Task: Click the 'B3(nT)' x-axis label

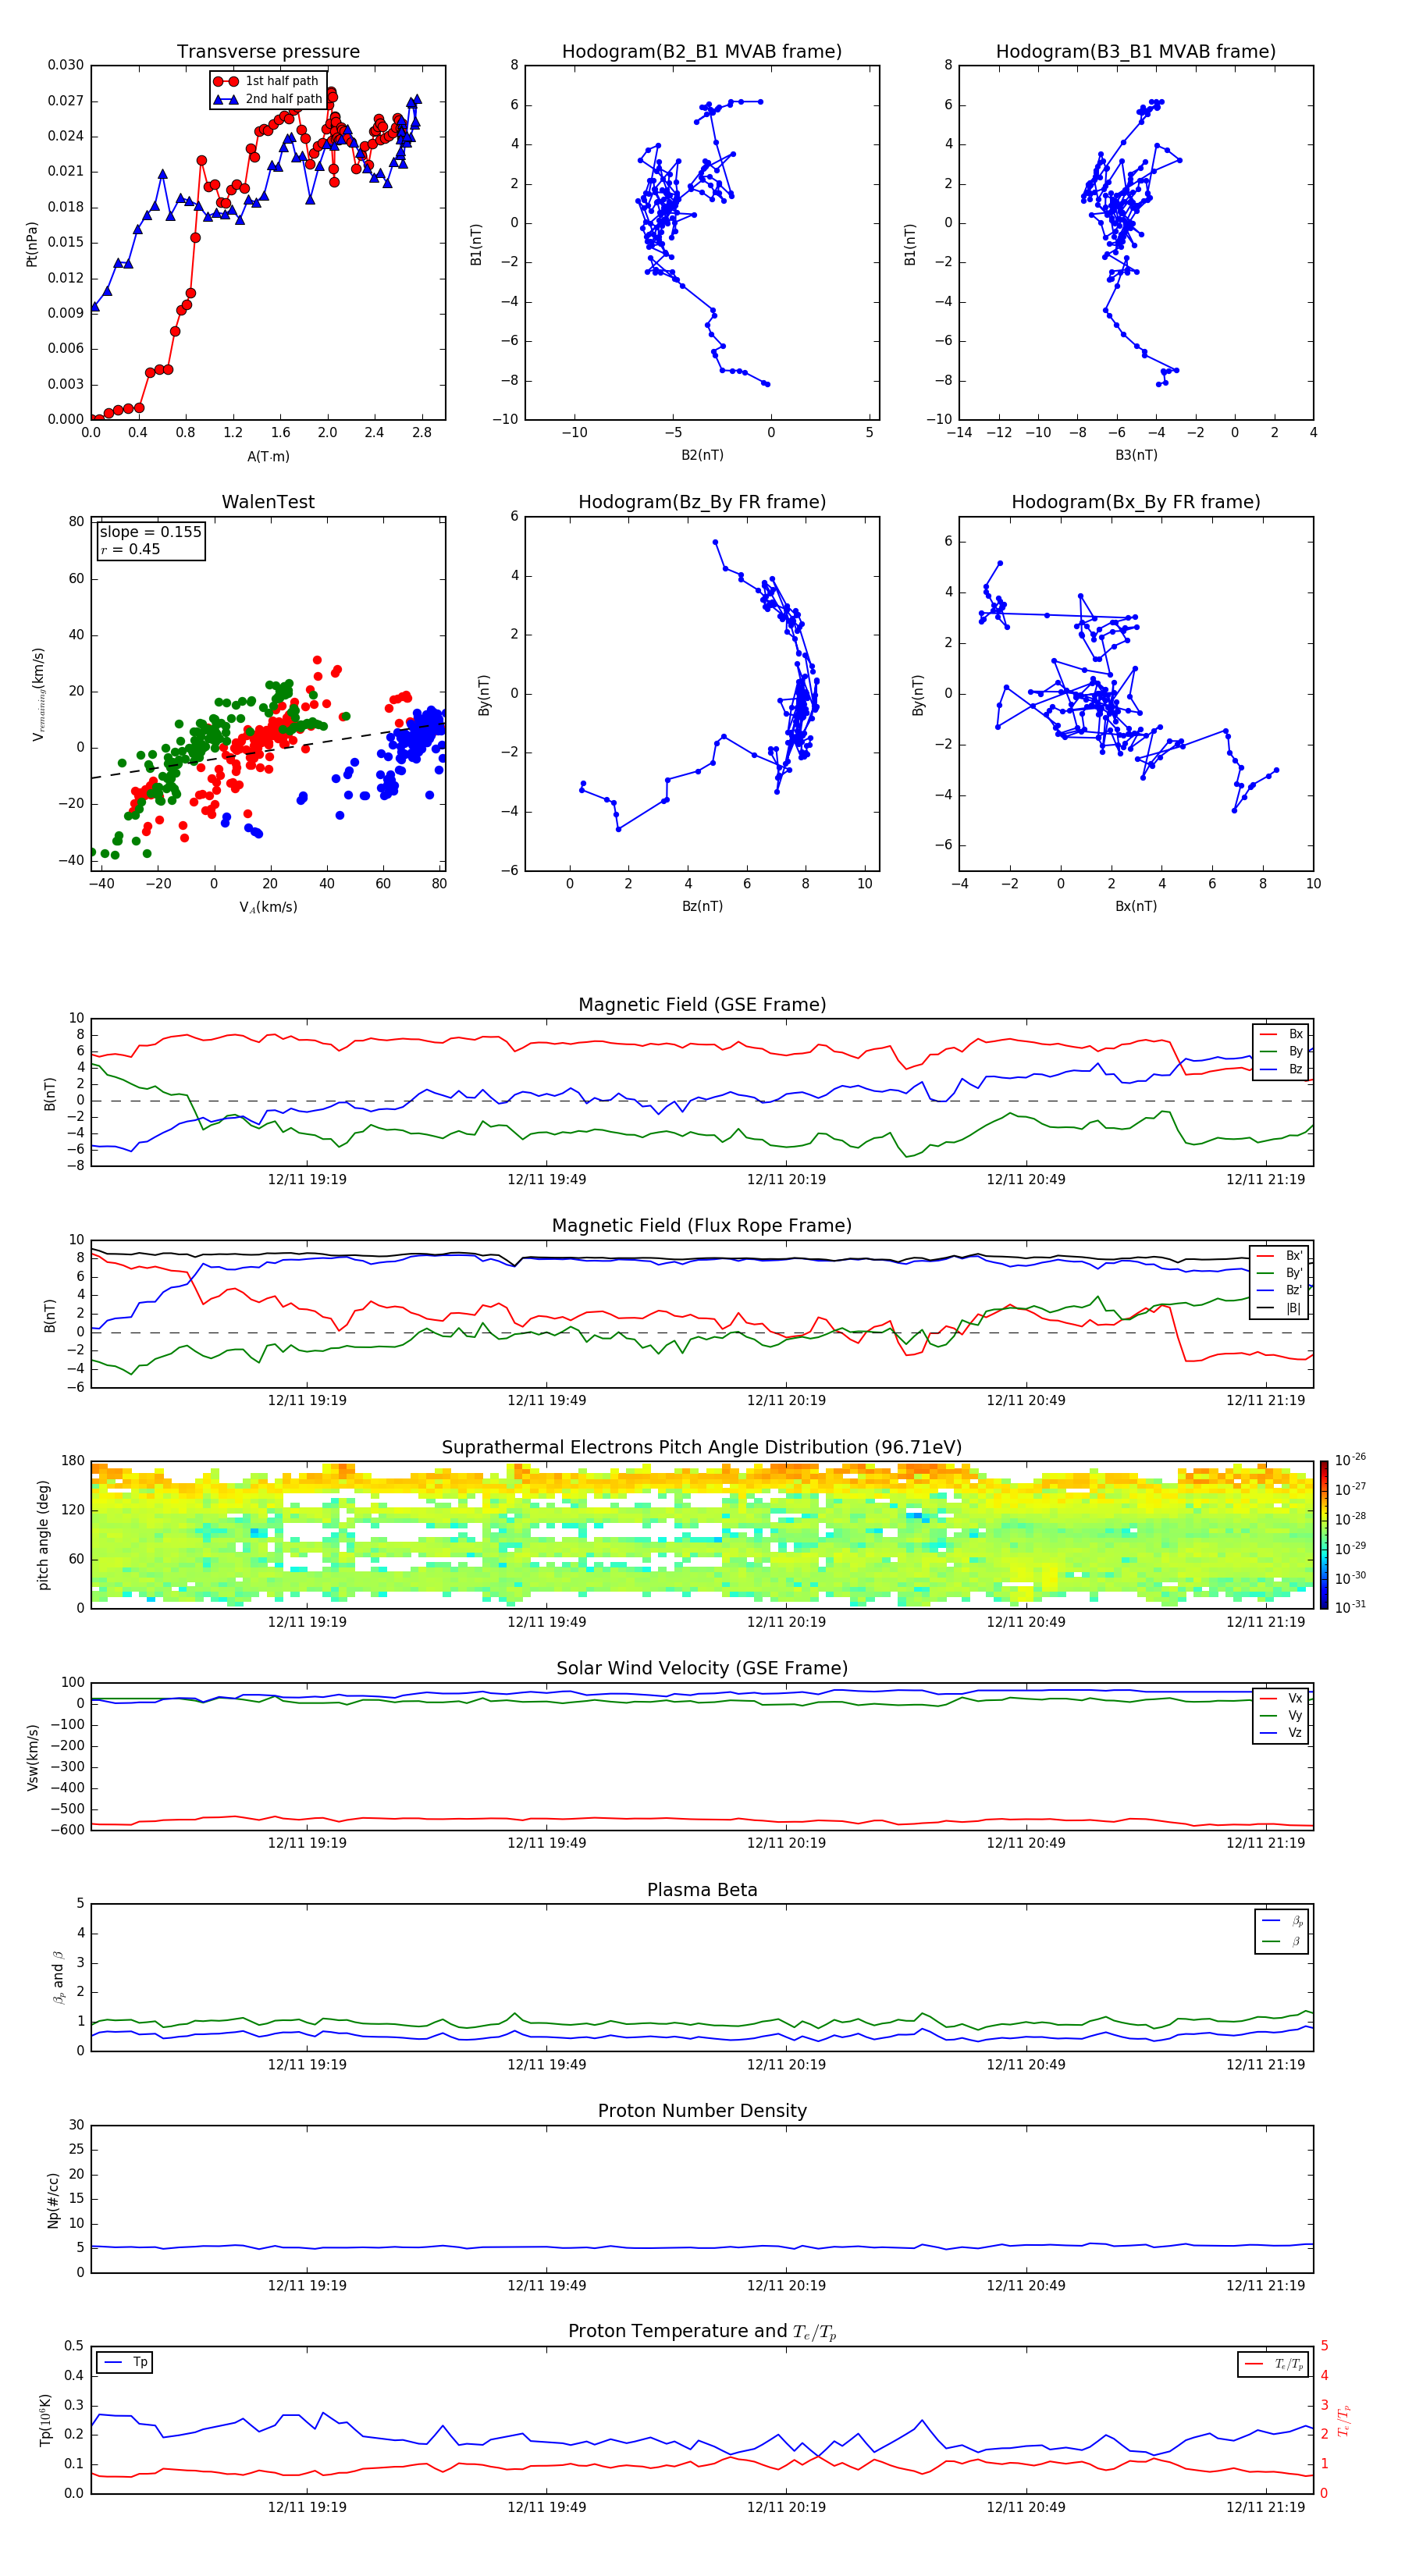Action: [1136, 455]
